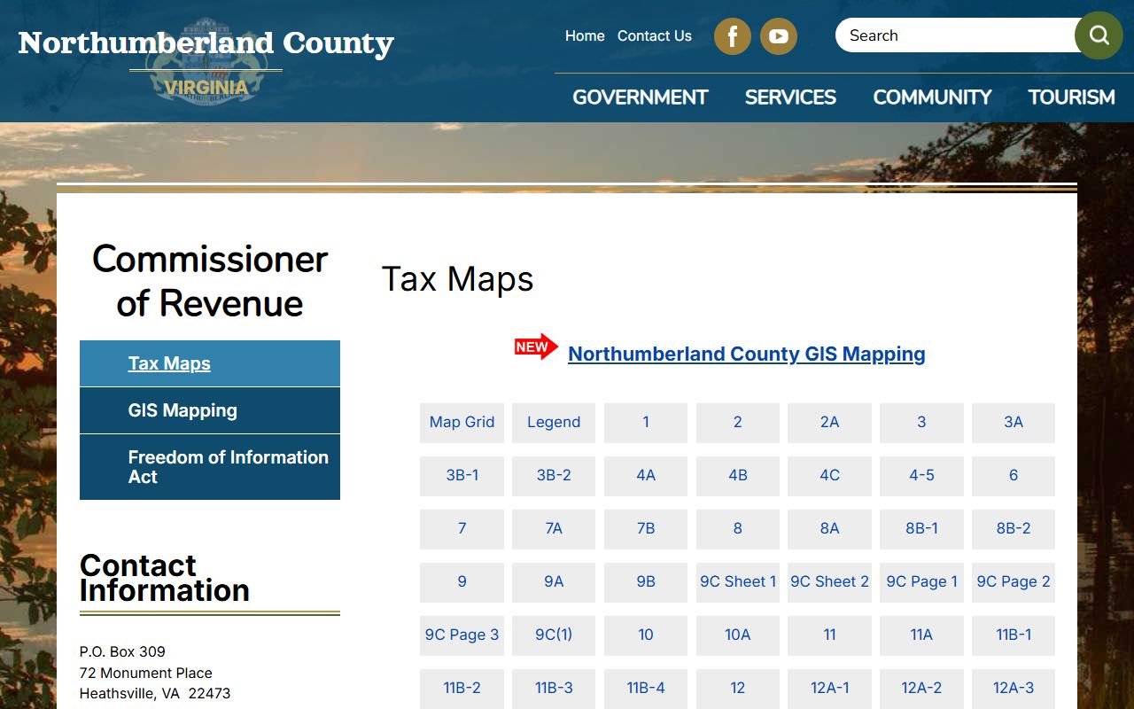Open tax map 9C Page 2
Image resolution: width=1134 pixels, height=709 pixels.
pyautogui.click(x=1014, y=582)
